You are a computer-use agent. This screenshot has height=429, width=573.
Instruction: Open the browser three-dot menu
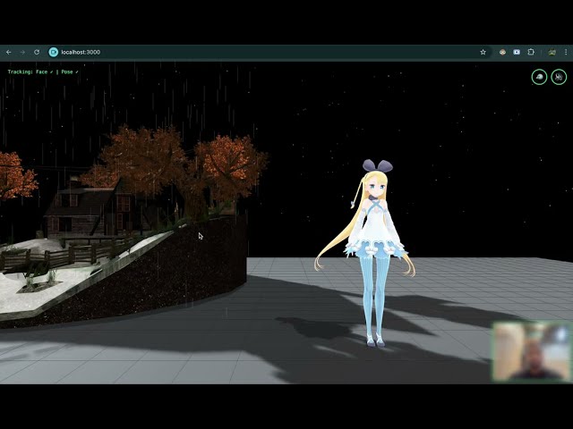pyautogui.click(x=566, y=52)
